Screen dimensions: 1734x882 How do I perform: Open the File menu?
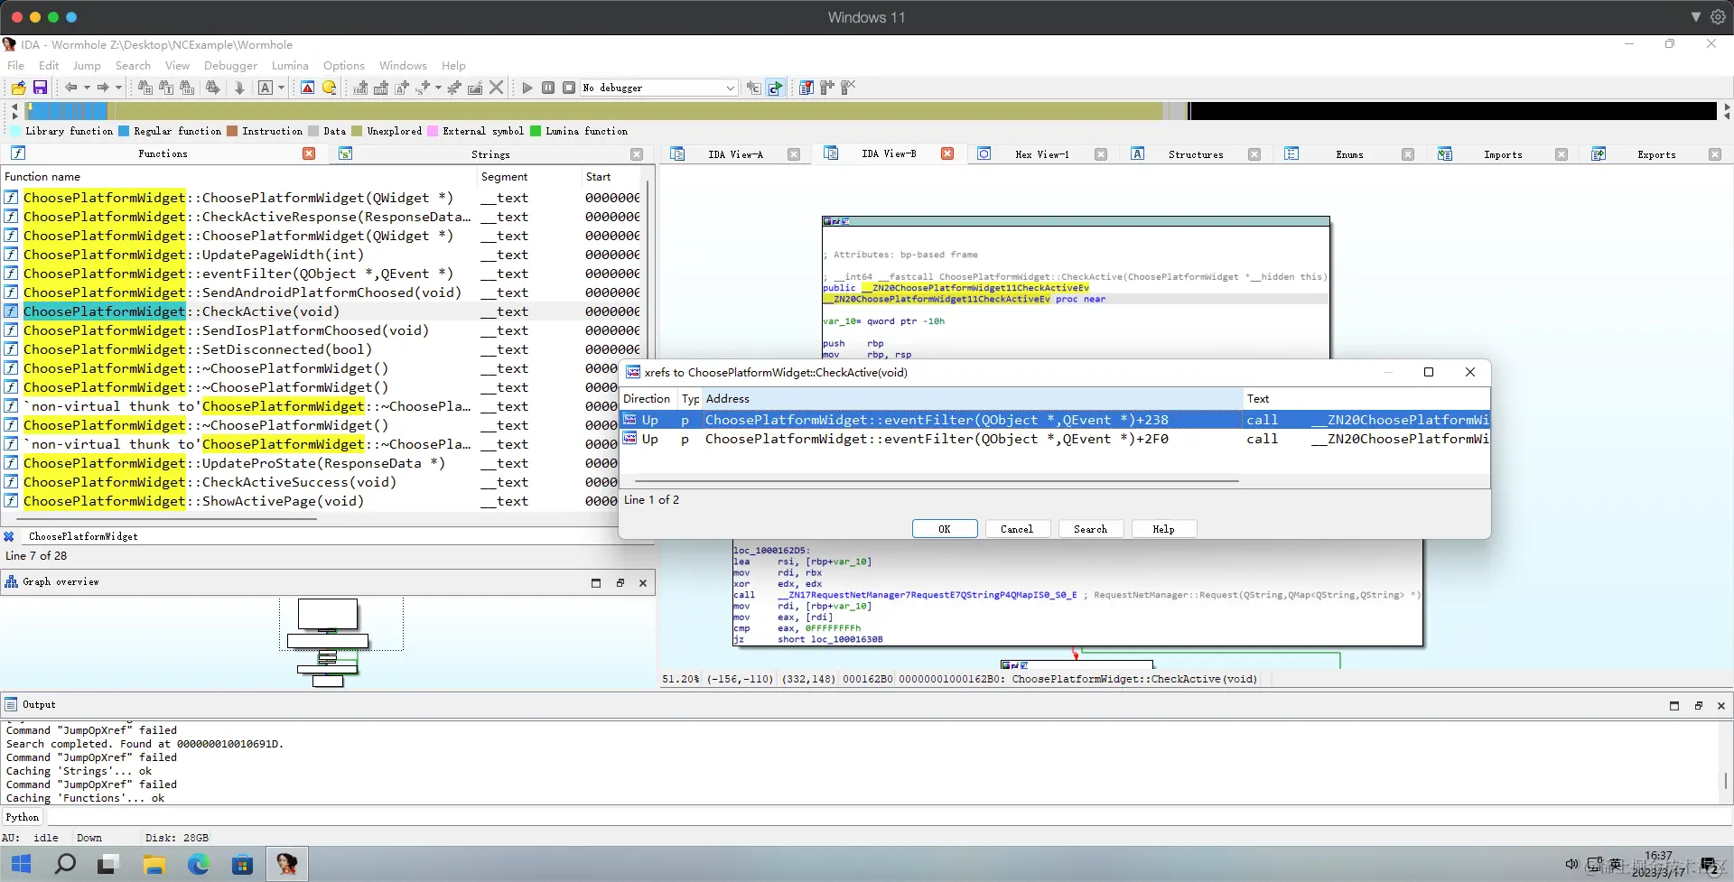16,66
